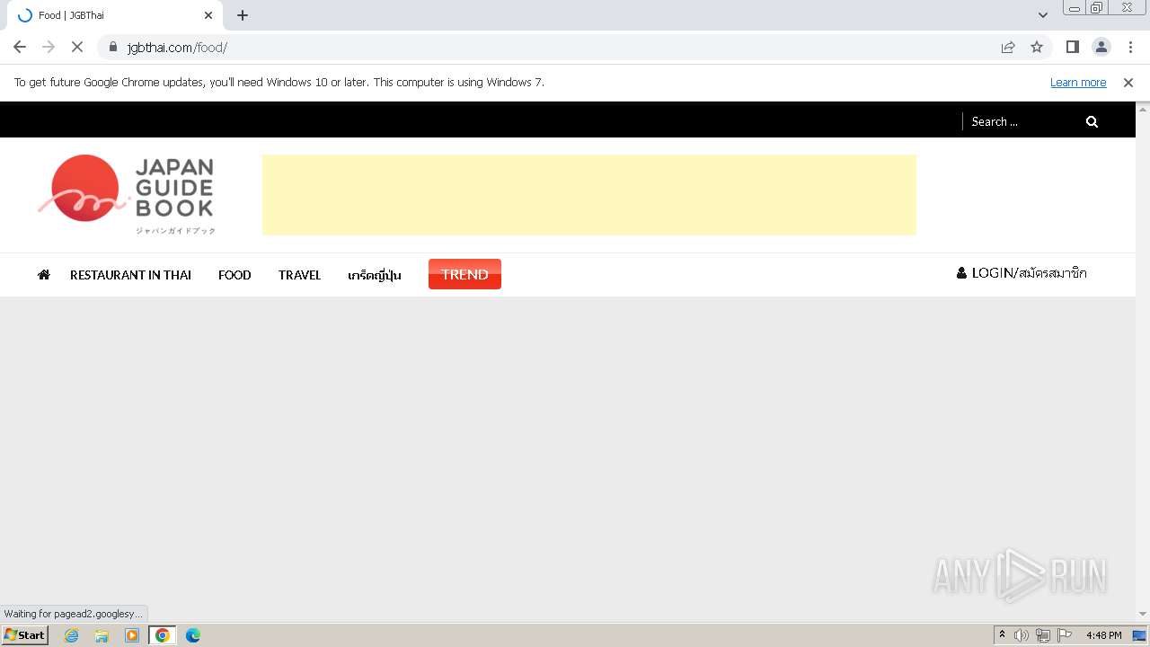The image size is (1150, 647).
Task: Launch Internet Explorer from taskbar
Action: pyautogui.click(x=71, y=635)
